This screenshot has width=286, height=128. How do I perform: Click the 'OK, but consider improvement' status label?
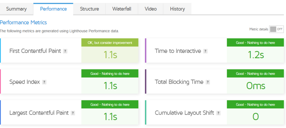[x=110, y=43]
